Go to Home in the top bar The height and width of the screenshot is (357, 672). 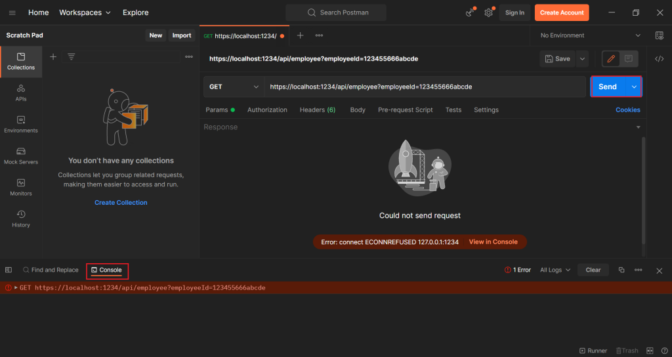[x=38, y=13]
